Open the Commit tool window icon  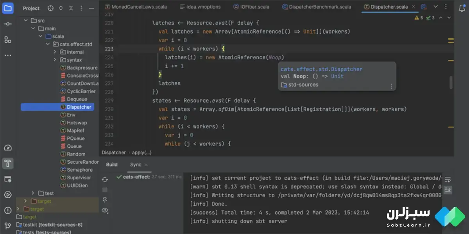(x=8, y=24)
